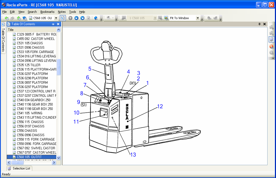Click the grey number-one arrow icon
The image size is (276, 178).
pyautogui.click(x=272, y=53)
